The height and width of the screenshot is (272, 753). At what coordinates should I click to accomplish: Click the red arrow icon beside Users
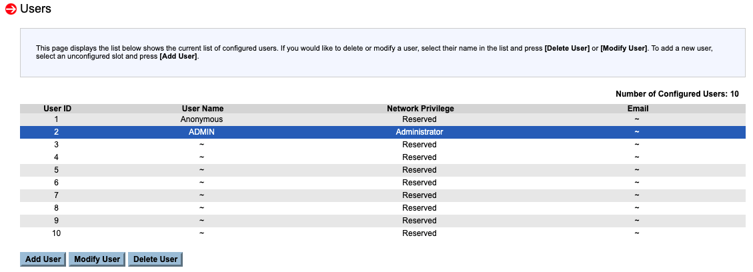tap(11, 9)
